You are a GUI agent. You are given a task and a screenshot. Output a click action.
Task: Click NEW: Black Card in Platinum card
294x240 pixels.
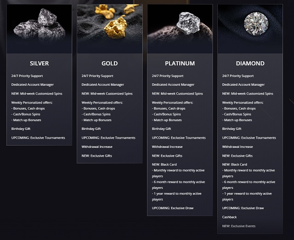(x=164, y=164)
